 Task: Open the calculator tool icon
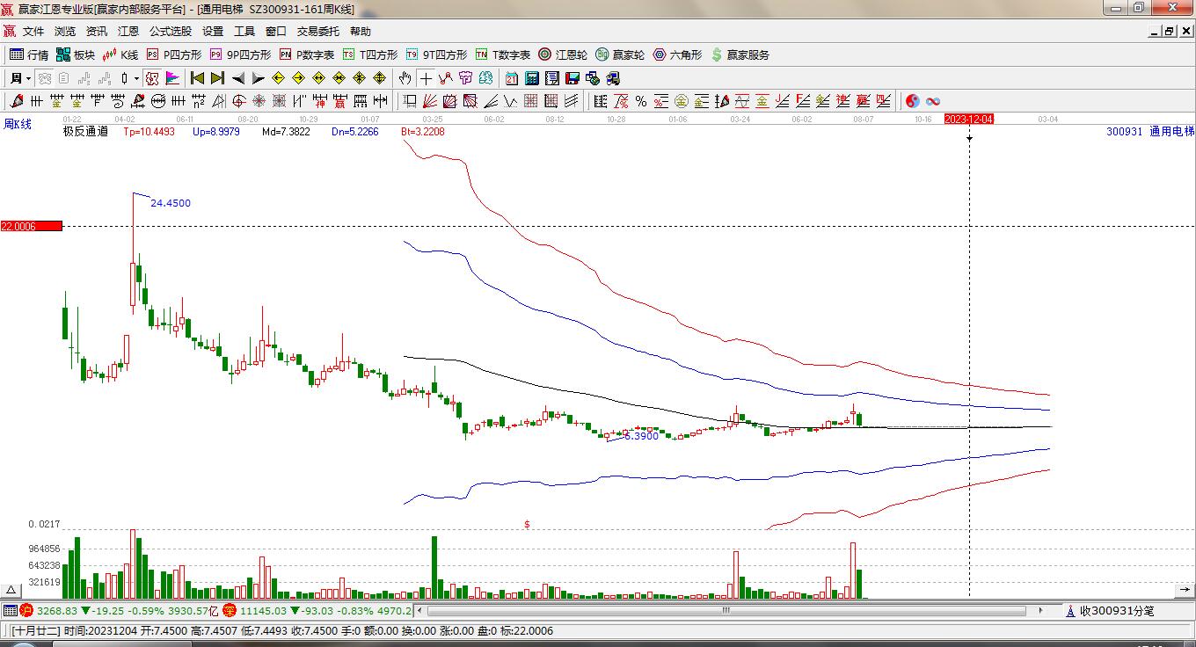(531, 78)
